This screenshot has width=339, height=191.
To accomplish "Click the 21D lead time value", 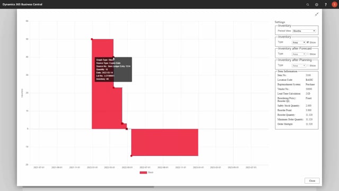I will point(308,93).
